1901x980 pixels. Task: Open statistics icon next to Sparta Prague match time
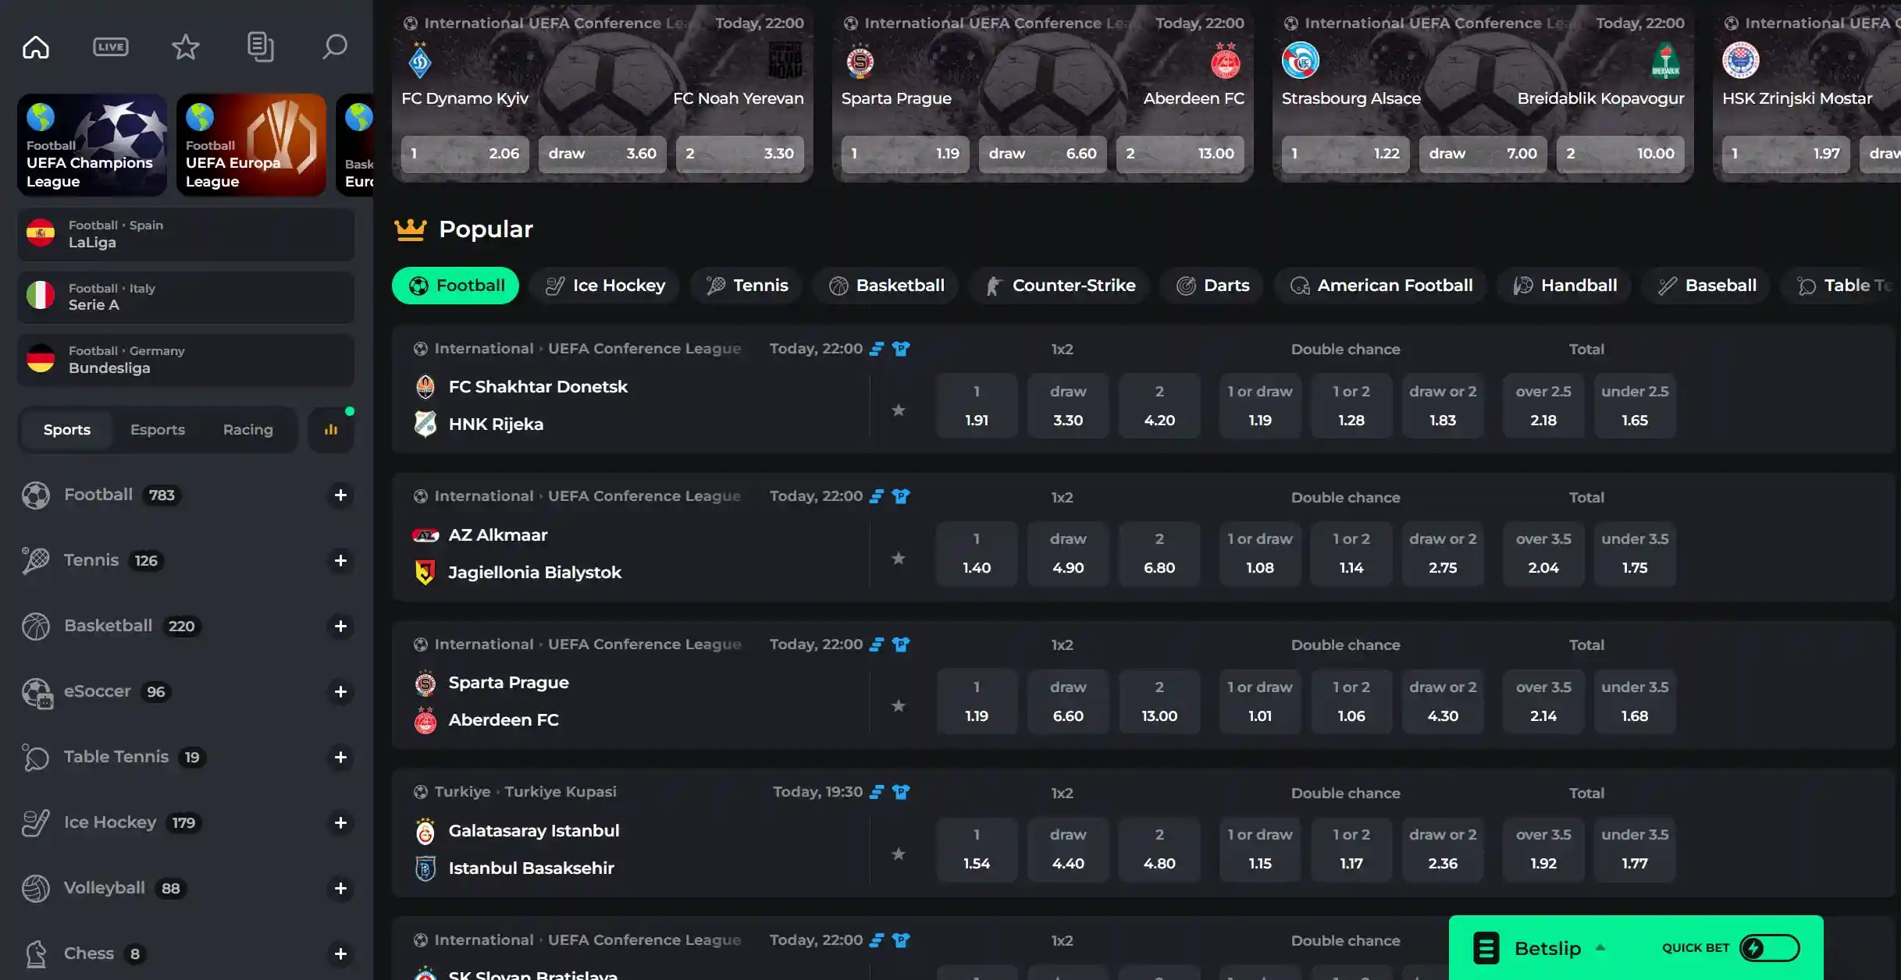point(876,644)
